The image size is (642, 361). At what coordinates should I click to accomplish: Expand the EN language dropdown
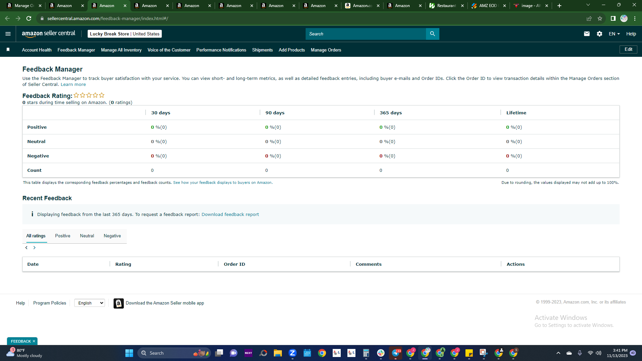[x=614, y=34]
